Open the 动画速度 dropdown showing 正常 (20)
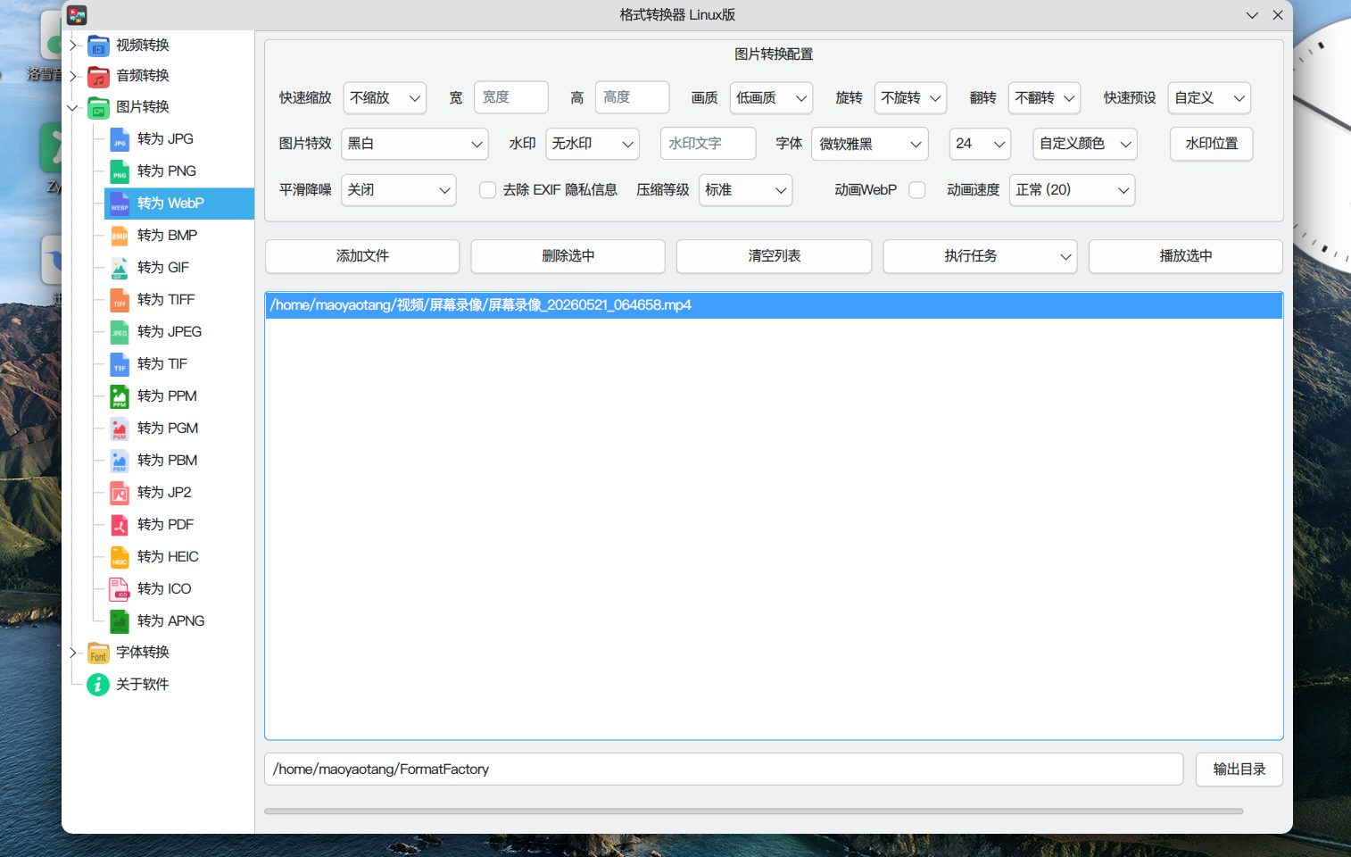Screen dimensions: 1351x857 click(x=1073, y=190)
